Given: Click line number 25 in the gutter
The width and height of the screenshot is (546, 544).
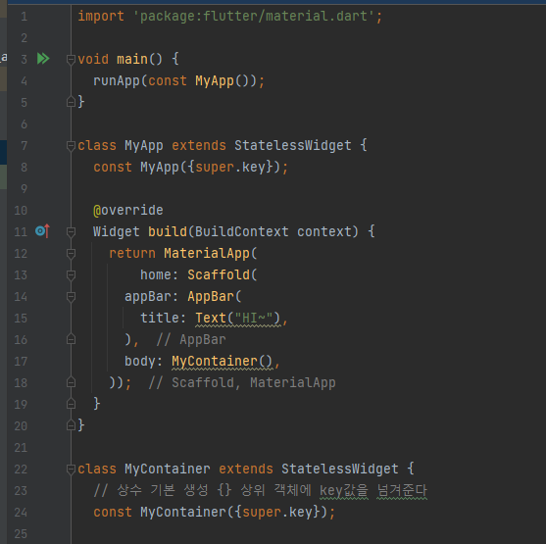Looking at the screenshot, I should pyautogui.click(x=21, y=533).
